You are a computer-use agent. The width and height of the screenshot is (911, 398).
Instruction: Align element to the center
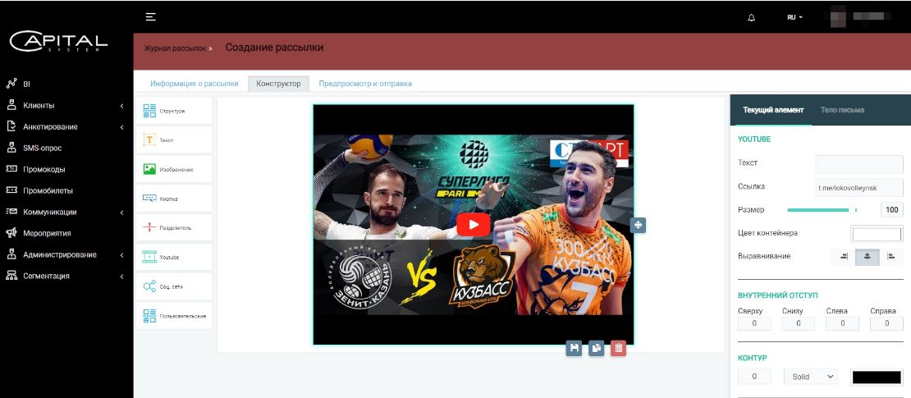pyautogui.click(x=868, y=257)
